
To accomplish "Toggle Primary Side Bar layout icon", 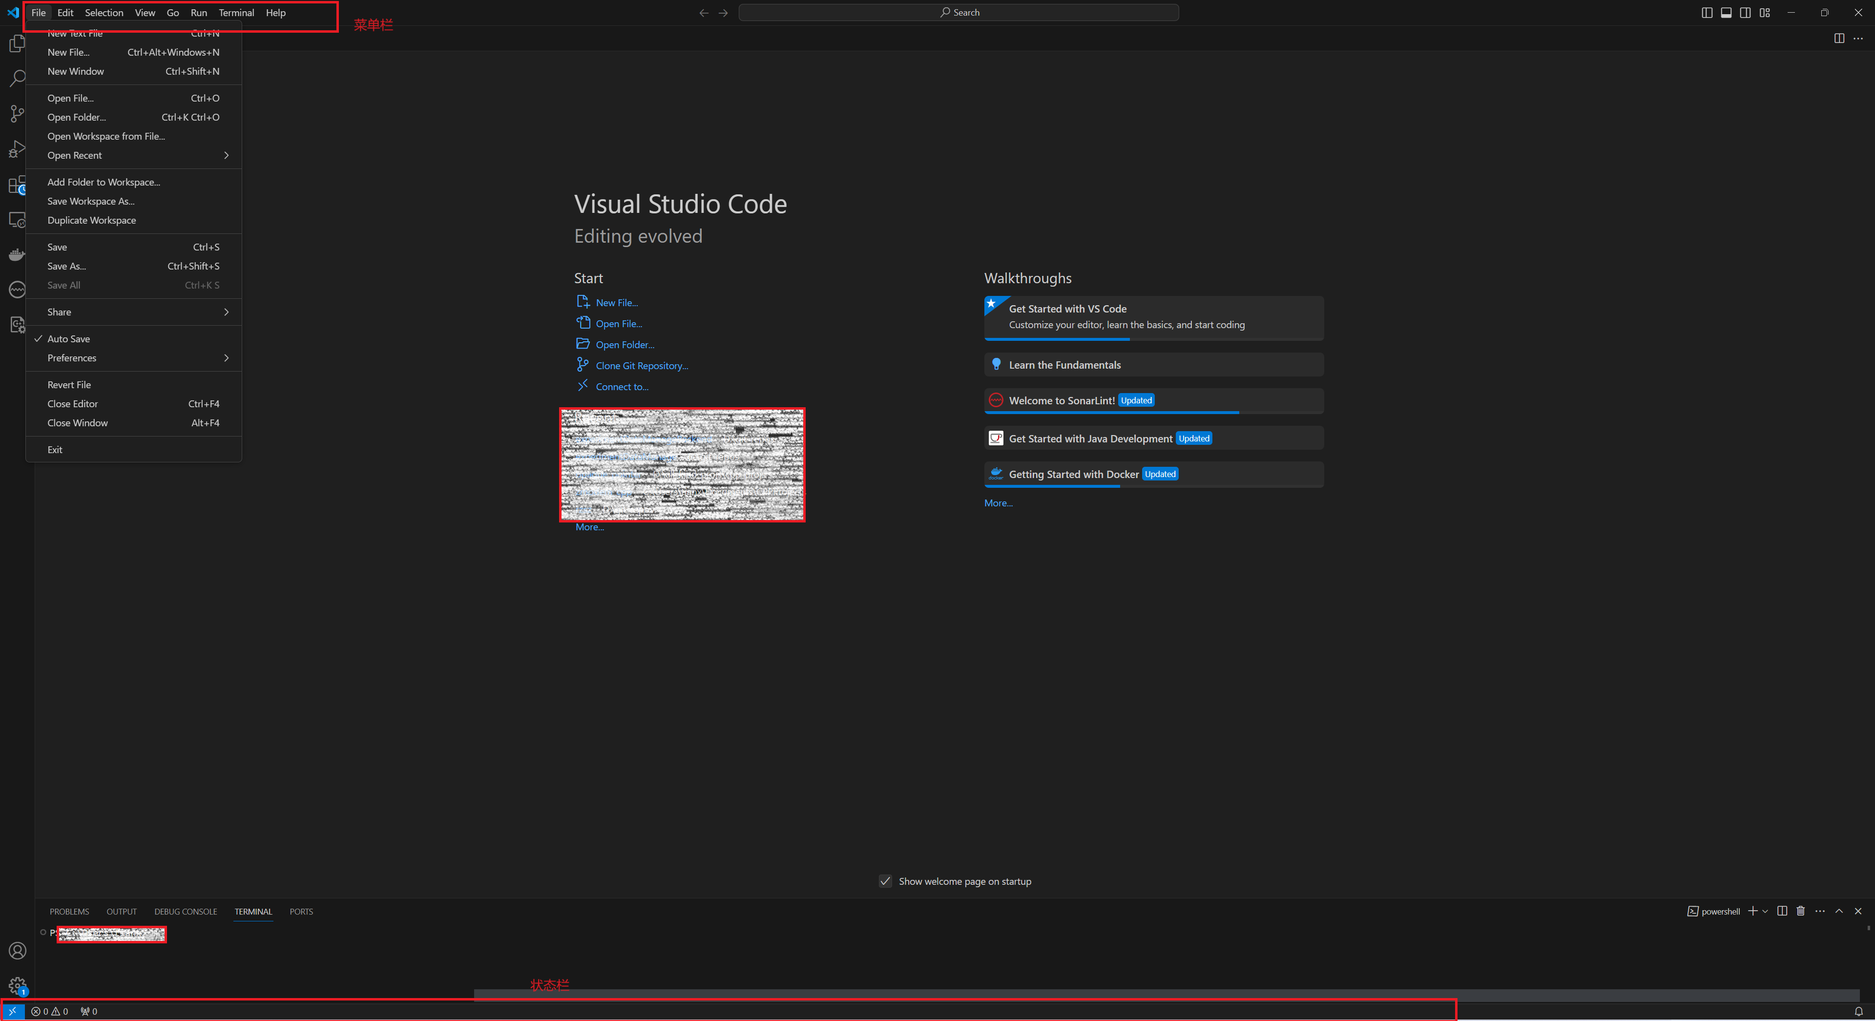I will 1707,12.
